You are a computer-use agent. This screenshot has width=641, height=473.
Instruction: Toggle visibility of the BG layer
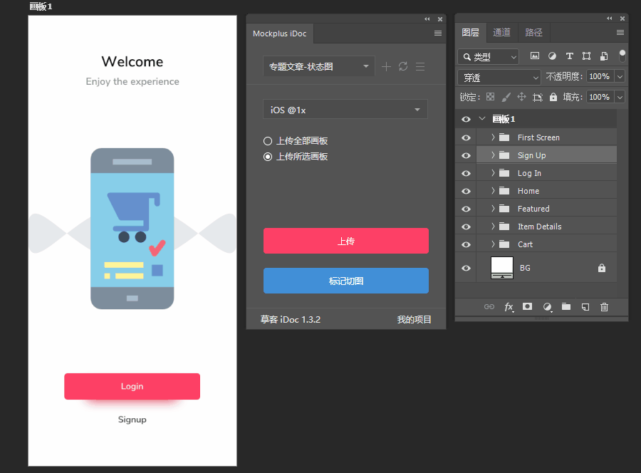coord(466,268)
